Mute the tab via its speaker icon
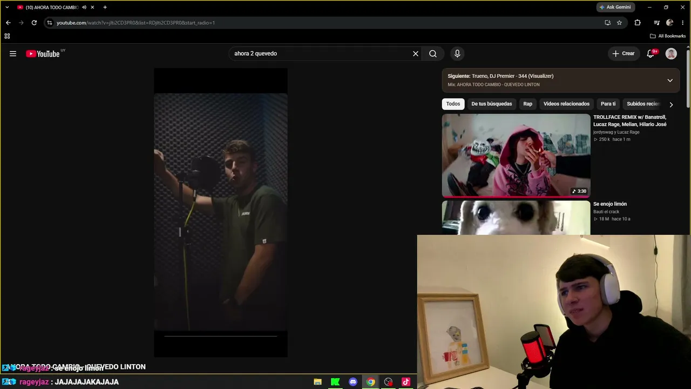The width and height of the screenshot is (691, 389). click(x=84, y=7)
